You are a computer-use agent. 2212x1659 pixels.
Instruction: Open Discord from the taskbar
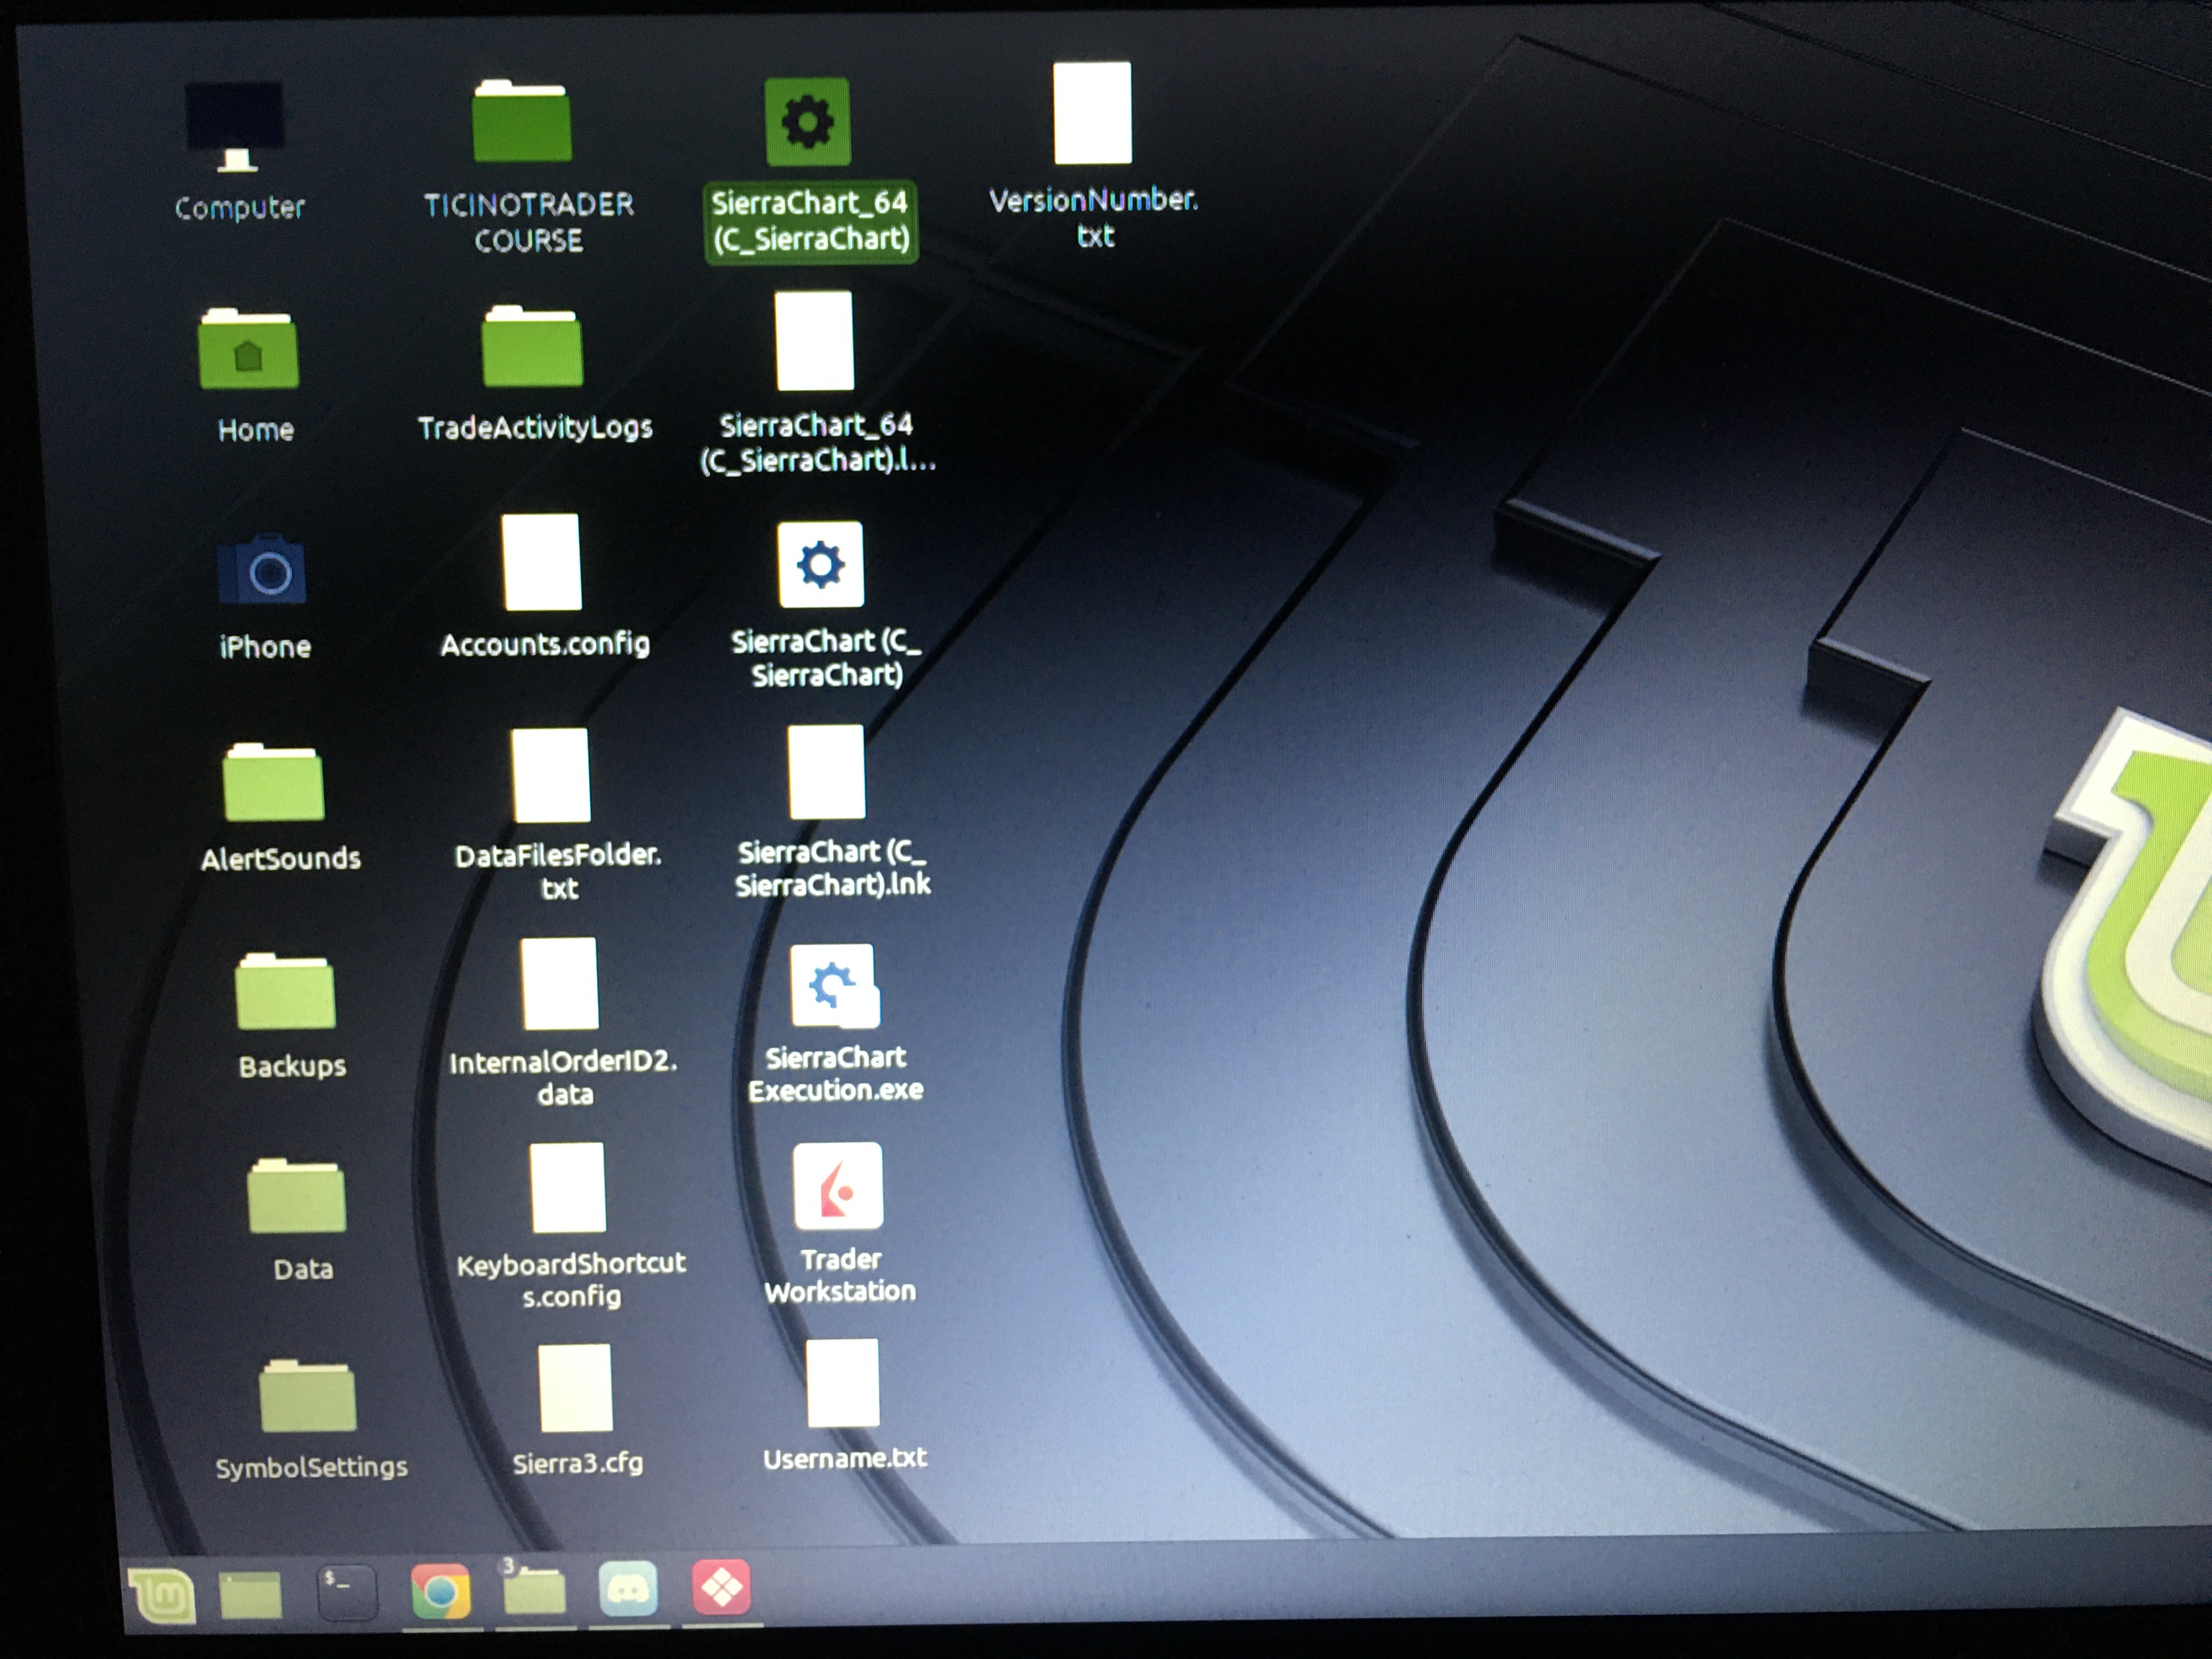pos(628,1589)
